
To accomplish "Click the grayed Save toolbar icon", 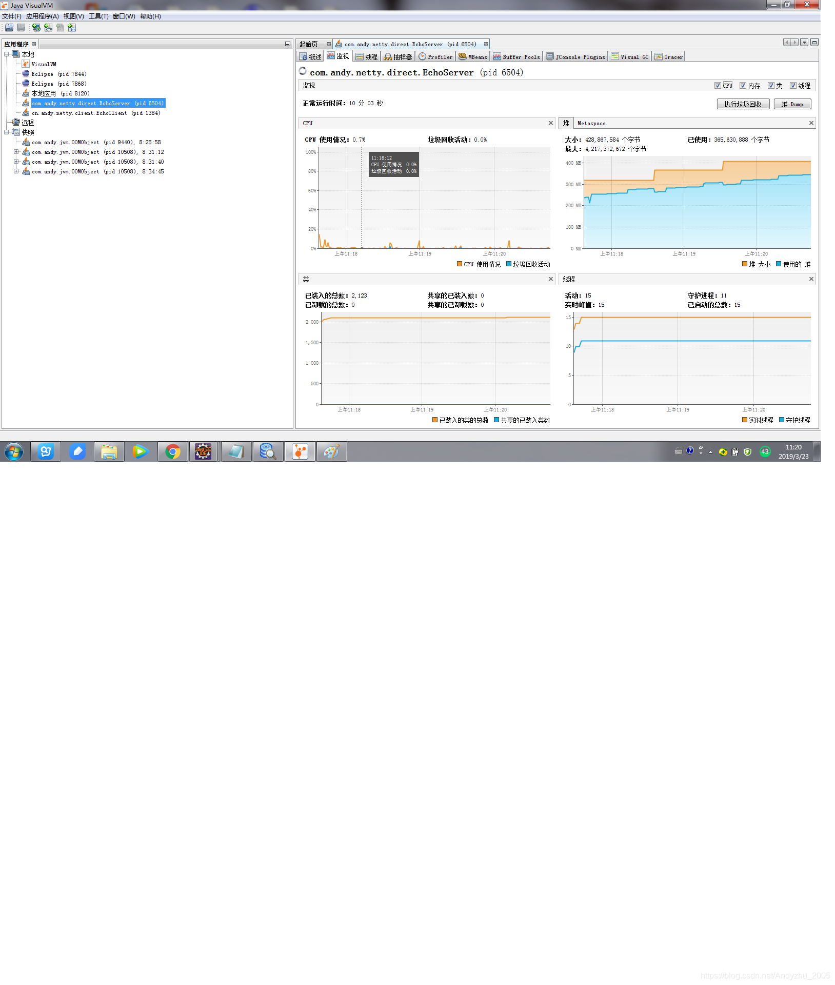I will click(x=21, y=28).
